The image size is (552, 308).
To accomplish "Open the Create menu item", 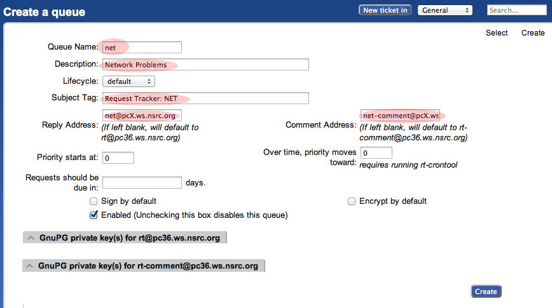I will (x=533, y=33).
